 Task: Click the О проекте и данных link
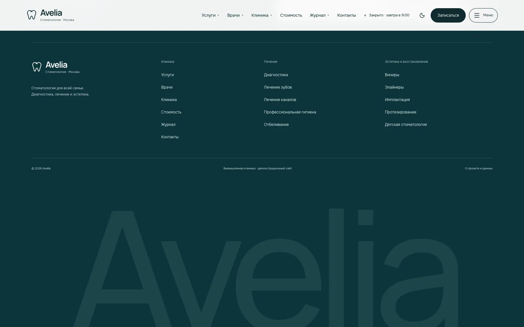[x=478, y=168]
